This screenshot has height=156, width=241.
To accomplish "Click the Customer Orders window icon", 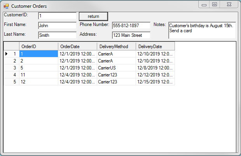I will tap(6, 6).
